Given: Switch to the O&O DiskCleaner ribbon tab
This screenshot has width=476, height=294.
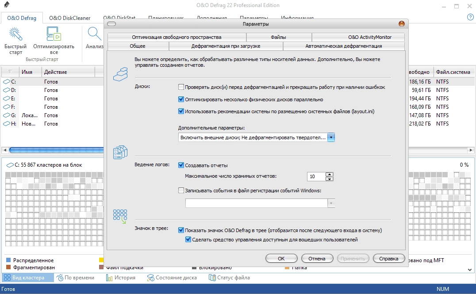Looking at the screenshot, I should pyautogui.click(x=70, y=18).
